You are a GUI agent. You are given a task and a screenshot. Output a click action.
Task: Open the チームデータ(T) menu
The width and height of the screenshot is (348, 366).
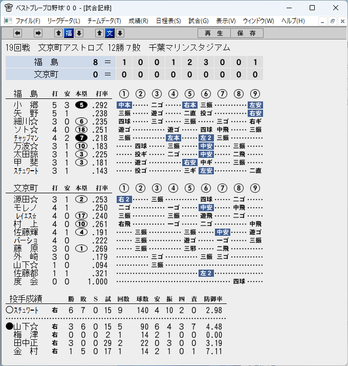tap(104, 21)
